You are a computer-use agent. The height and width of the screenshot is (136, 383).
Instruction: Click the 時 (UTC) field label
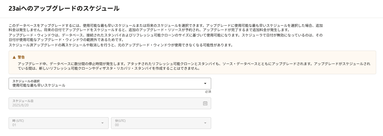[x=18, y=121]
